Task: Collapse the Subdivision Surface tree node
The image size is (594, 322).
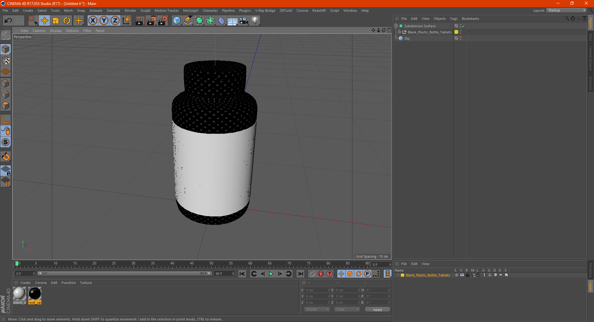Action: point(396,26)
